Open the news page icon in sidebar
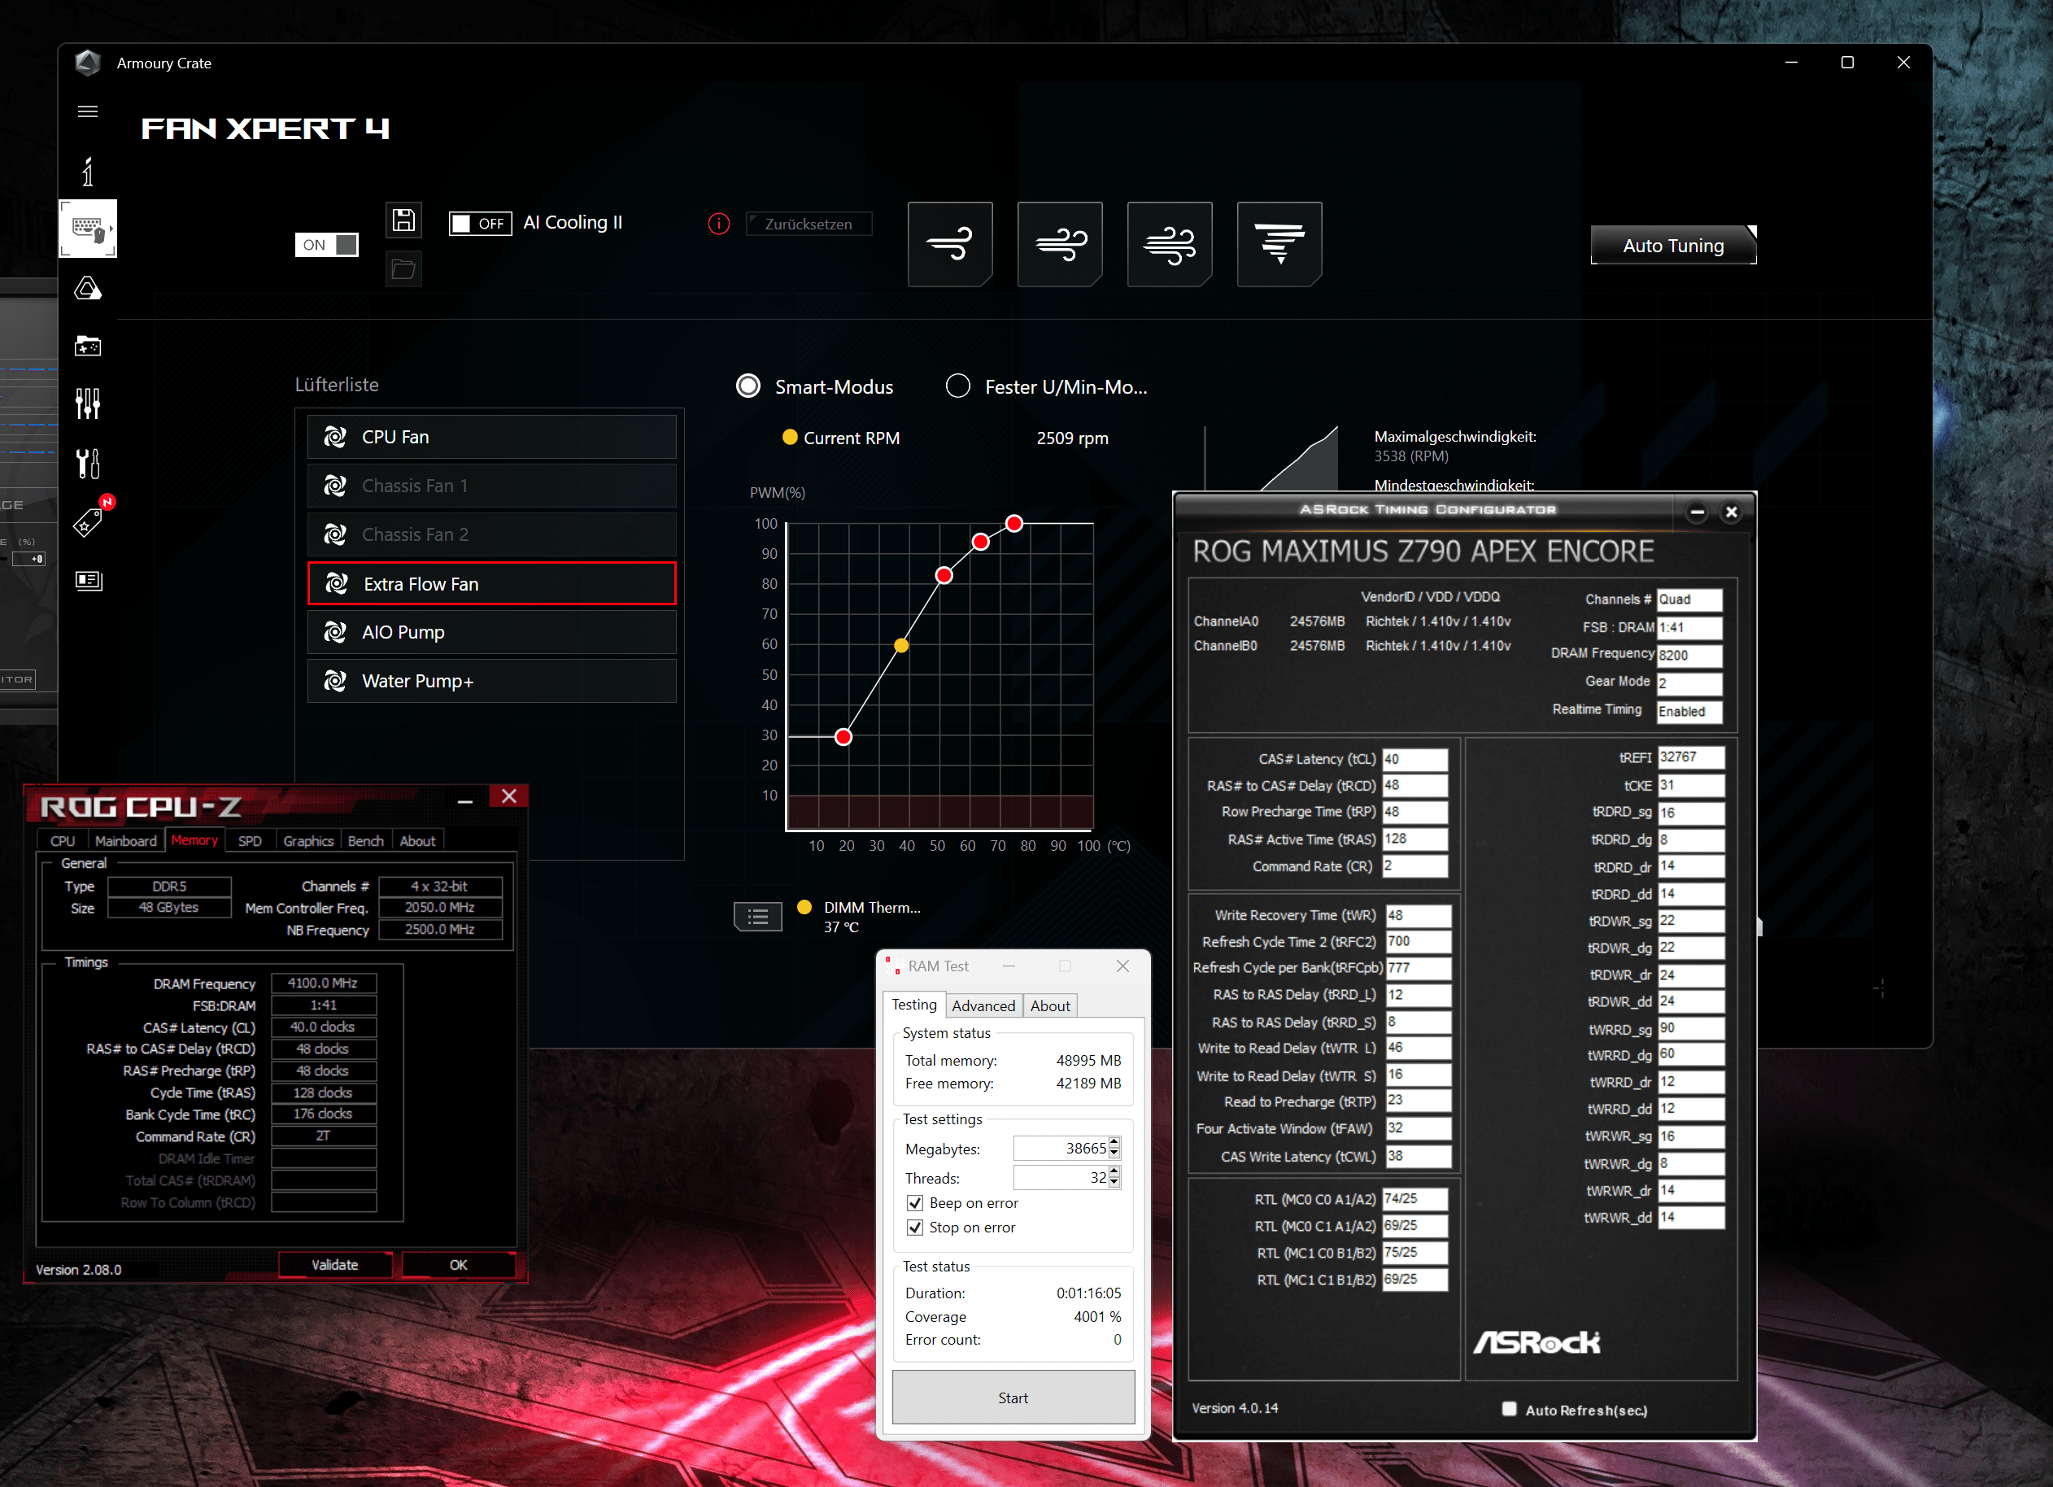The image size is (2053, 1487). pos(88,580)
